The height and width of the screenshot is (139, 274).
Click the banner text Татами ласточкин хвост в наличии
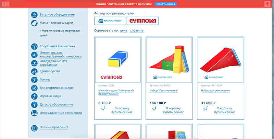(x=124, y=4)
